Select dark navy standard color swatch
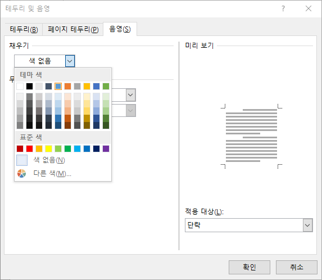 pyautogui.click(x=96, y=148)
